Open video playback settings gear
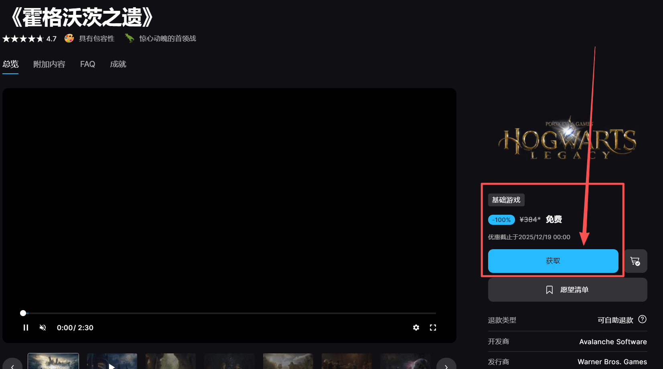Viewport: 663px width, 369px height. click(x=416, y=327)
